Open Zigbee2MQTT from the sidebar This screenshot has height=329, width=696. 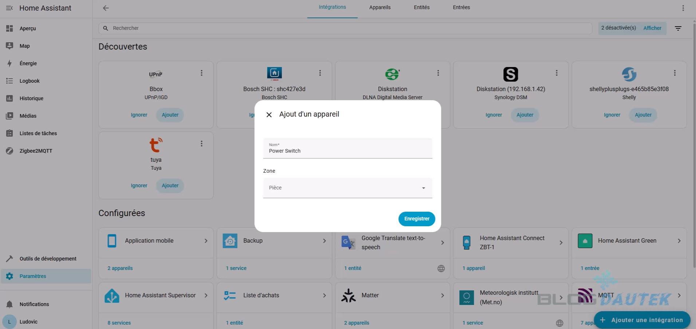36,151
